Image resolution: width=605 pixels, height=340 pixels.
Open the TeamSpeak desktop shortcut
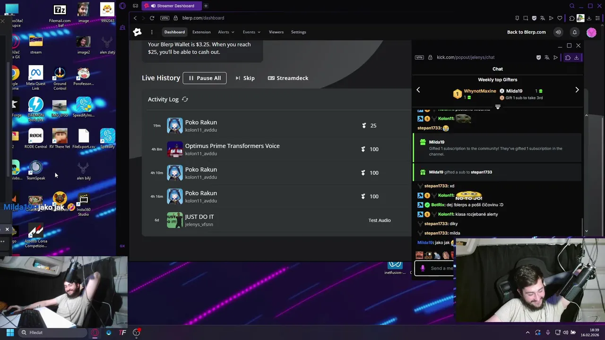point(36,170)
